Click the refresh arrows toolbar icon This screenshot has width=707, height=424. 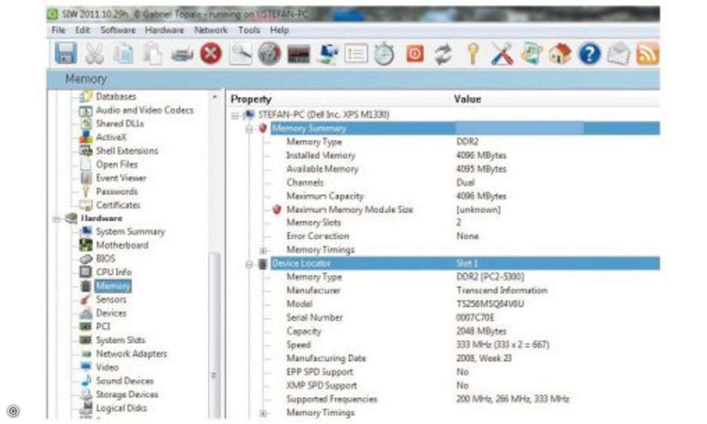tap(443, 54)
